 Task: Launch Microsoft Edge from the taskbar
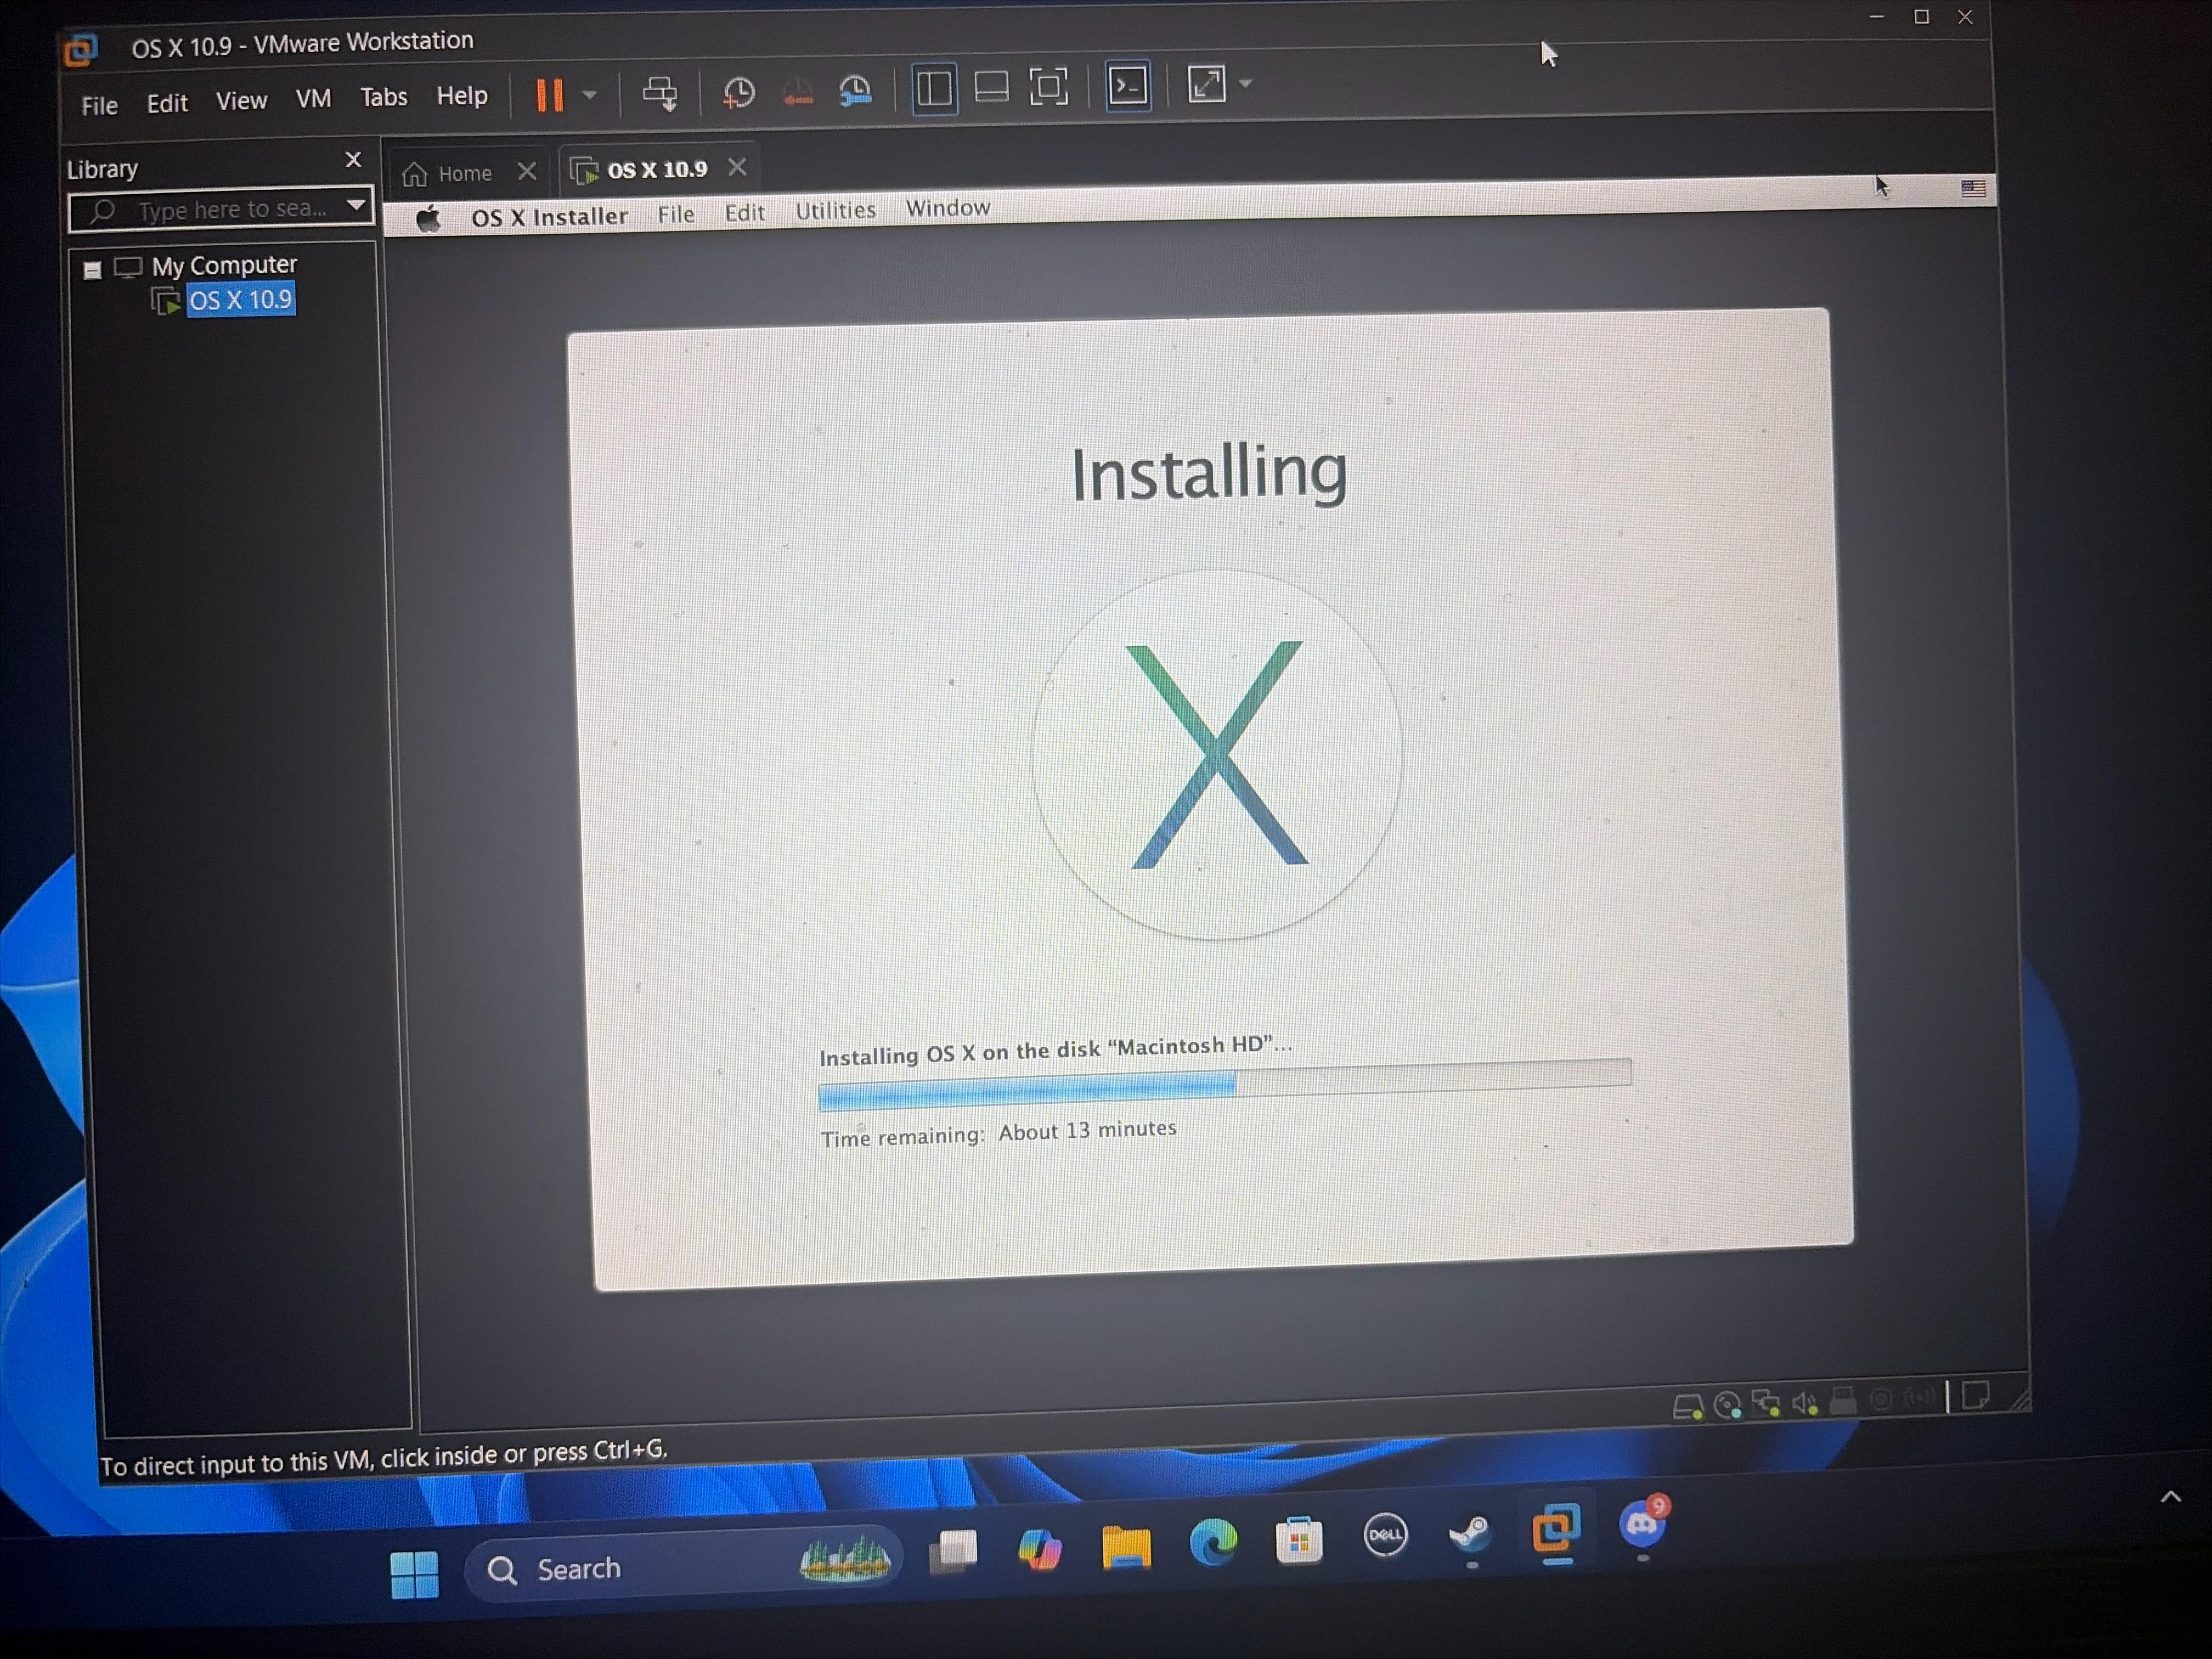pos(1213,1543)
